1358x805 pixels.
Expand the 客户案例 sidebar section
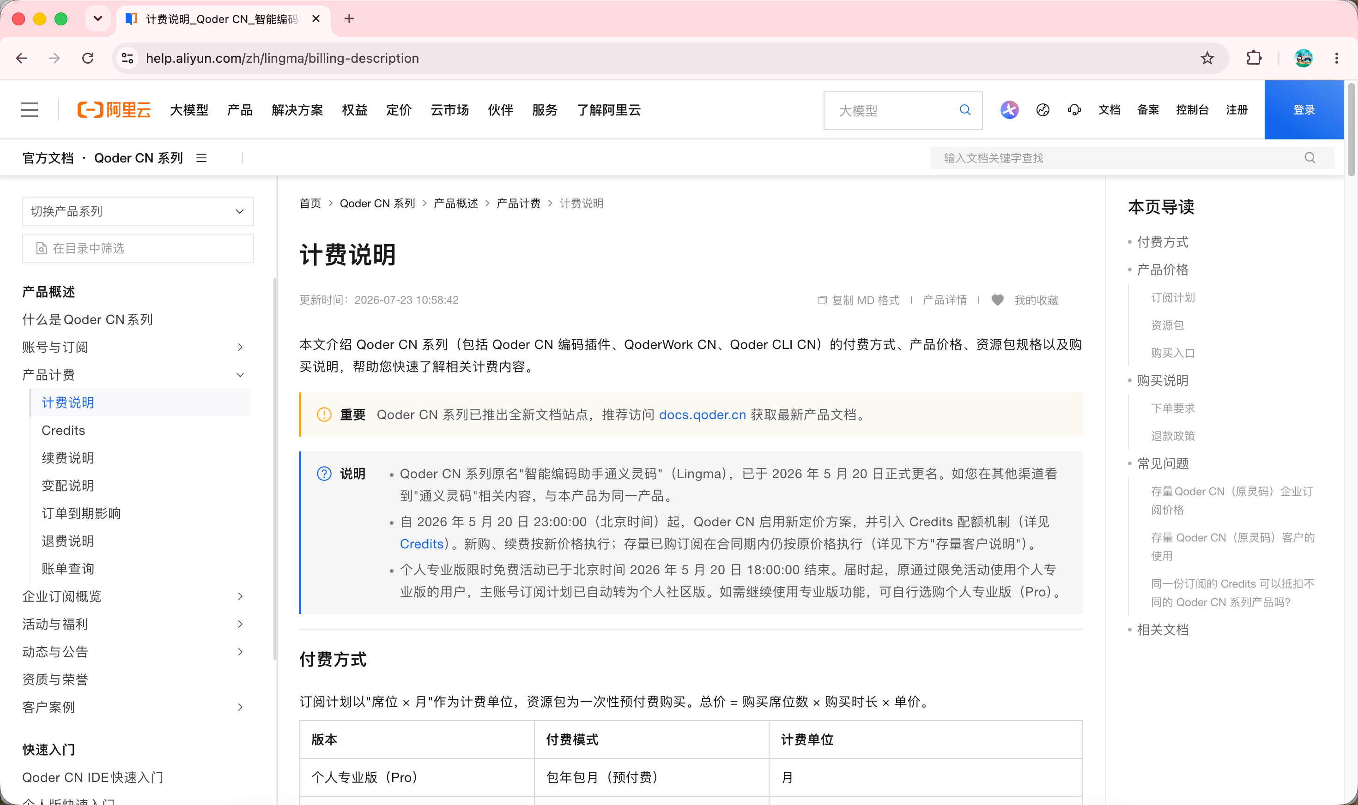pos(241,707)
